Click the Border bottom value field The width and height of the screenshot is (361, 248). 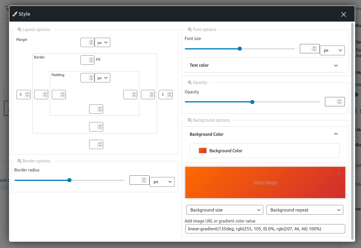[x=96, y=127]
